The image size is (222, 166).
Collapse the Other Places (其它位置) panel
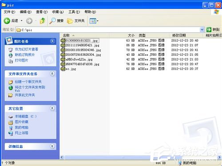coord(52,108)
